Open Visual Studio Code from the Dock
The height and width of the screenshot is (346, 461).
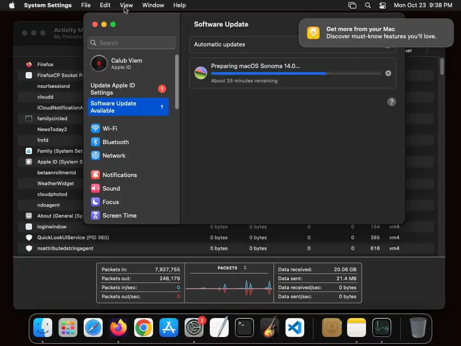(295, 328)
